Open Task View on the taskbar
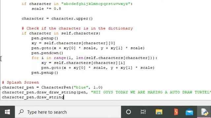The width and height of the screenshot is (211, 118). point(143,112)
